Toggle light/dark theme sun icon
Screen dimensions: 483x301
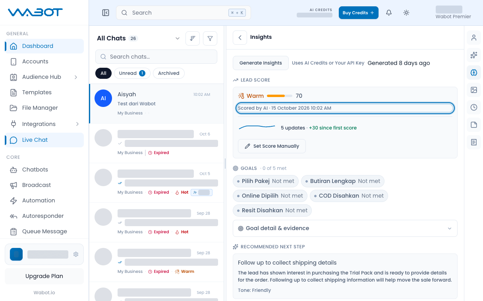coord(406,13)
